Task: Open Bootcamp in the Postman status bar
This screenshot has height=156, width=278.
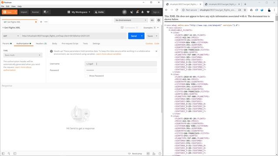Action: point(135,153)
